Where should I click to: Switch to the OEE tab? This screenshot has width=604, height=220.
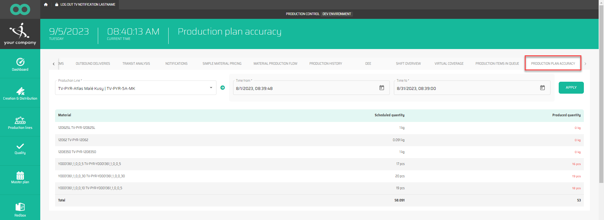click(x=368, y=63)
